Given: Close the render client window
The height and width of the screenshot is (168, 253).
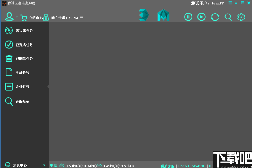Looking at the screenshot, I should point(249,3).
